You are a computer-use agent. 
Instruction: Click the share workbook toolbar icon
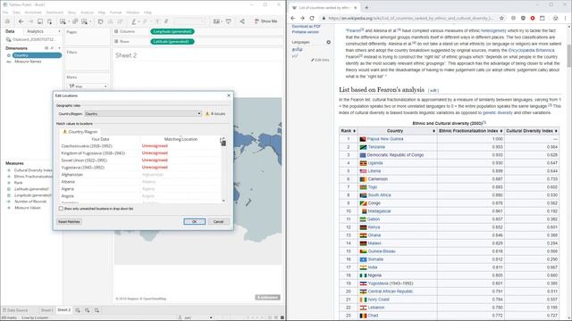242,21
